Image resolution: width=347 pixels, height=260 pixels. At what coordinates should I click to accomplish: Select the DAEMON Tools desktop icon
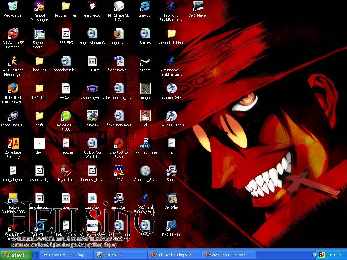[171, 116]
